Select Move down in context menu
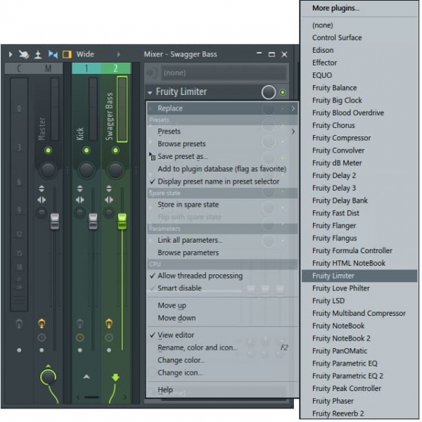422x422 pixels. click(223, 318)
